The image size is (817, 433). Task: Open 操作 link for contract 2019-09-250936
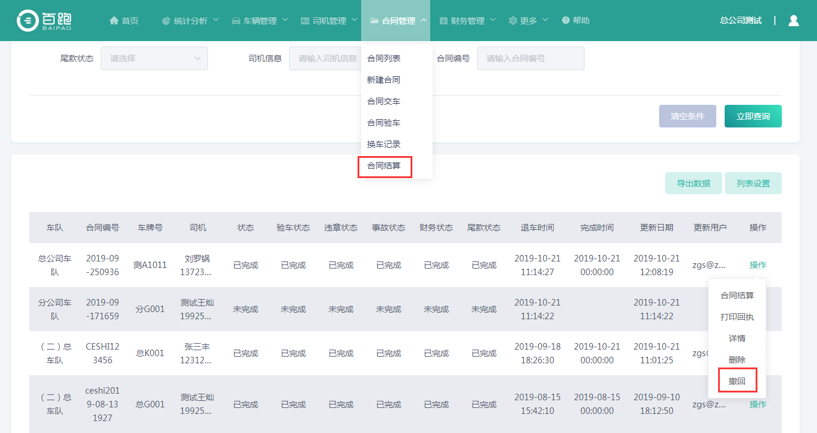pos(757,265)
